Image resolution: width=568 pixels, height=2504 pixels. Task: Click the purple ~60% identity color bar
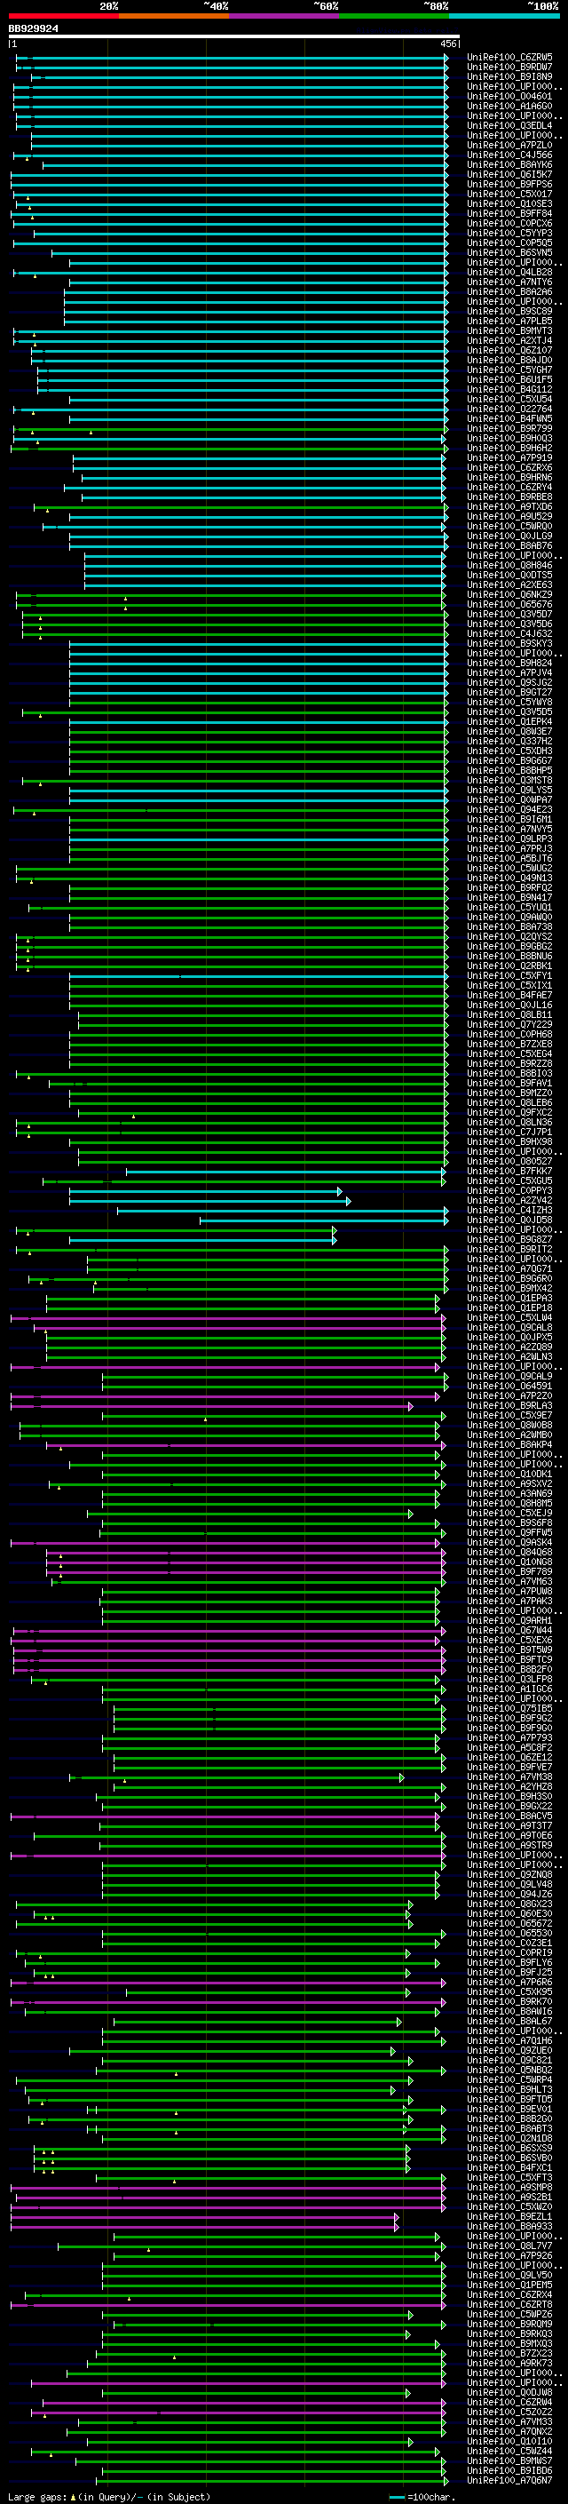283,16
